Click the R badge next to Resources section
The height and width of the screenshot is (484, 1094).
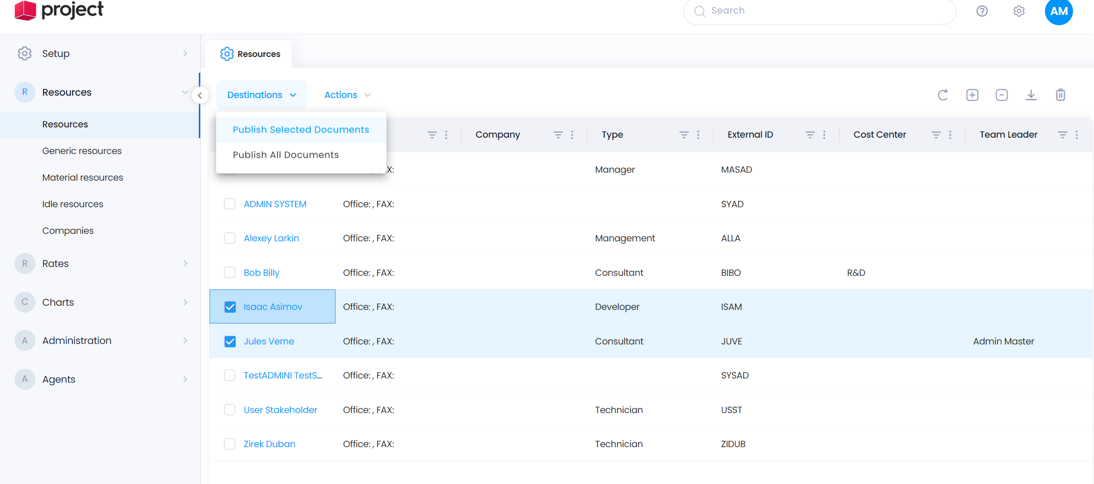(25, 92)
